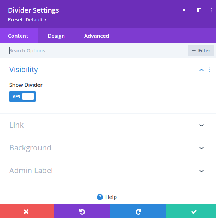Snap settings modal to sidebar icon
216x218 pixels.
[199, 10]
